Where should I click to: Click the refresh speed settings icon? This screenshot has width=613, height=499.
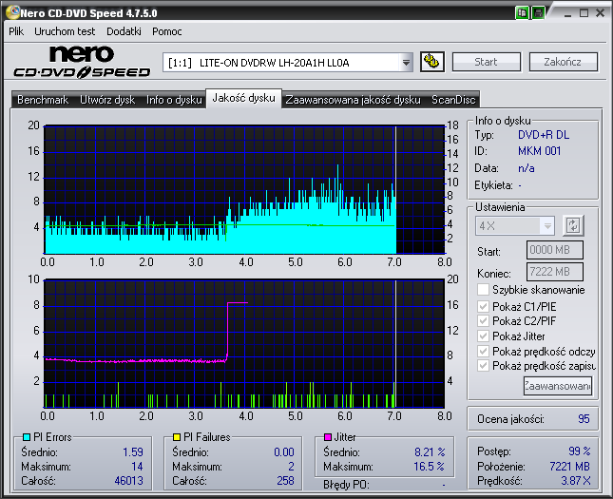click(x=573, y=225)
